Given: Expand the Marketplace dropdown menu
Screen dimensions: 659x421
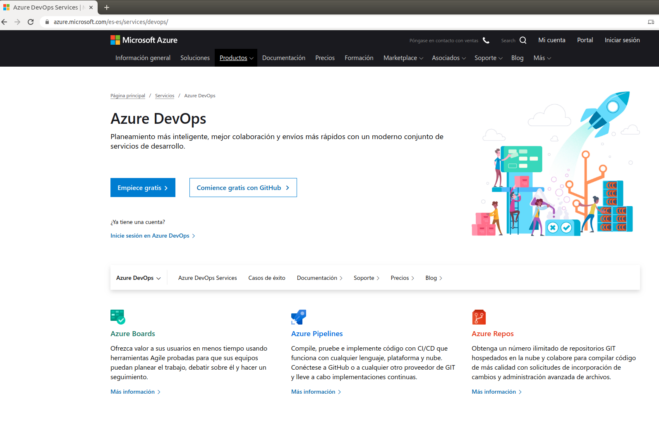Looking at the screenshot, I should tap(403, 58).
